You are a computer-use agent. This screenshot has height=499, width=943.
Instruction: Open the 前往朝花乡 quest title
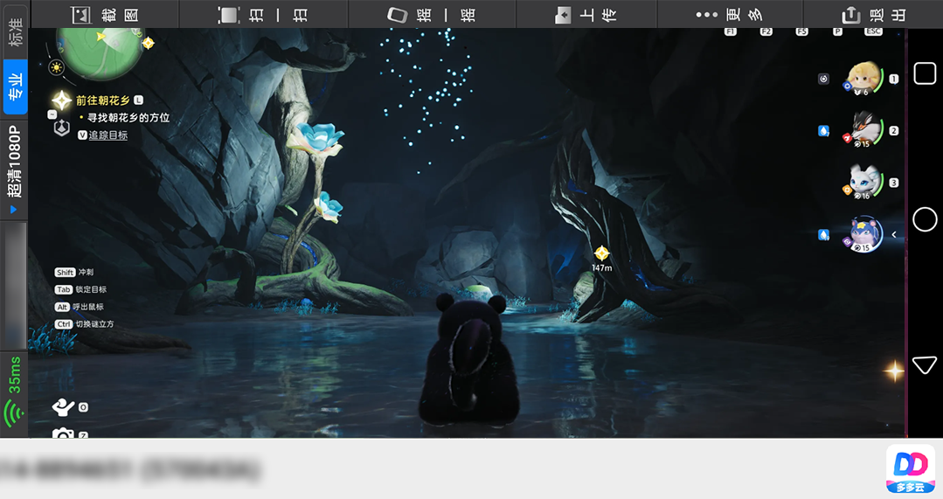[102, 100]
